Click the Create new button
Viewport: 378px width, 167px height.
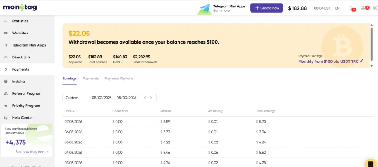pos(266,8)
